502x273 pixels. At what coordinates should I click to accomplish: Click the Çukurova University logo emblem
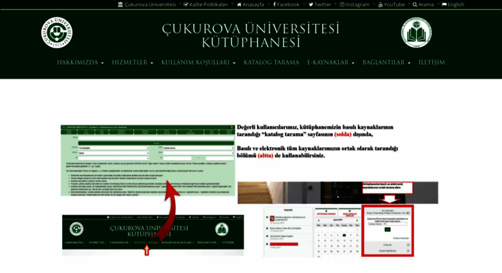click(x=57, y=33)
